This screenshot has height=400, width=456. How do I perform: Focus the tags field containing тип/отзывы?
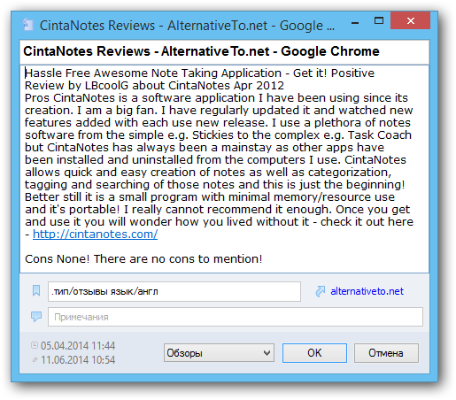click(x=174, y=291)
